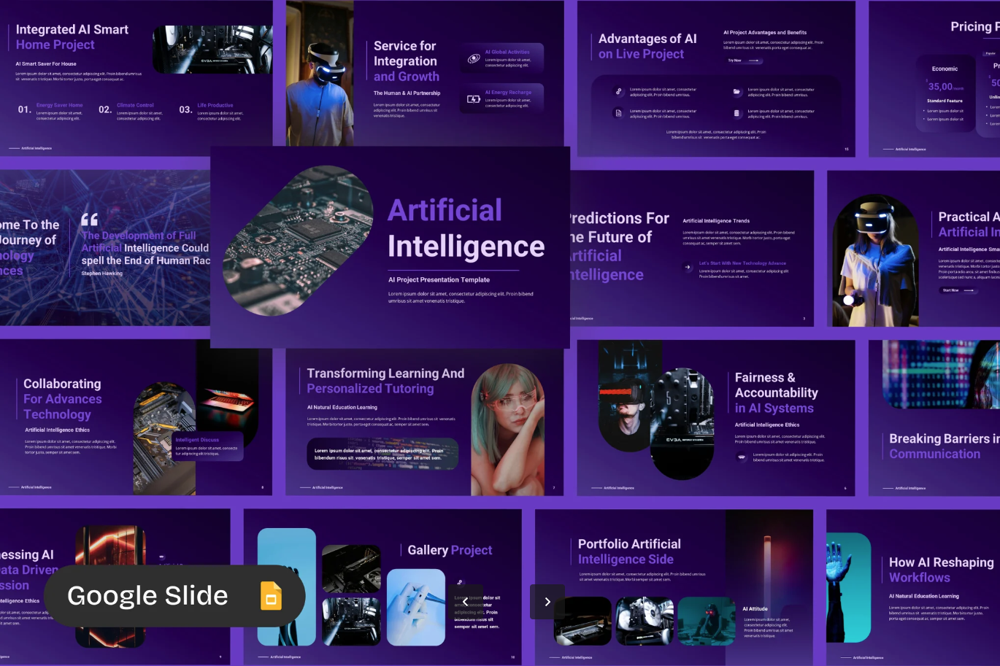Click the red laptop image on Collaborating slide
This screenshot has height=666, width=1000.
(227, 400)
